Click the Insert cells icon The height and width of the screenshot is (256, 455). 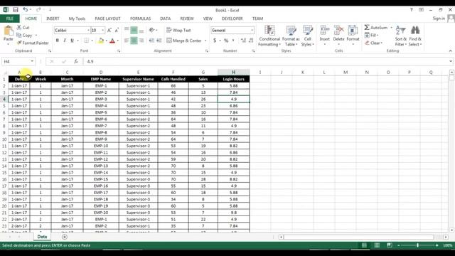pos(325,30)
